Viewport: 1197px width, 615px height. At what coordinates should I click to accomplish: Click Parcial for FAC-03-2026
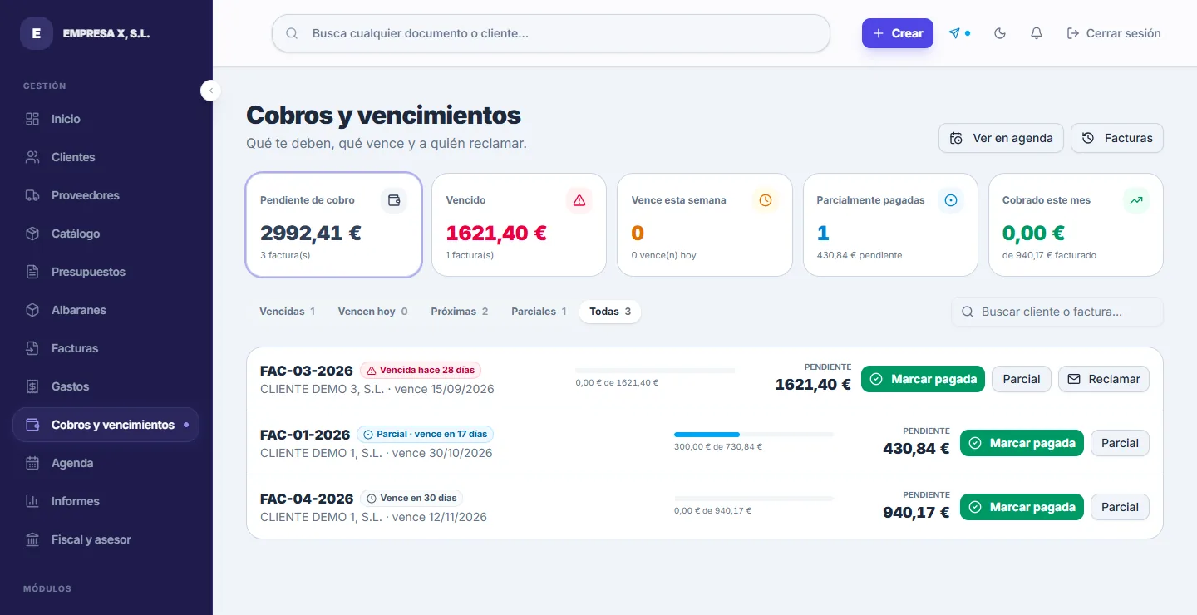pyautogui.click(x=1022, y=379)
